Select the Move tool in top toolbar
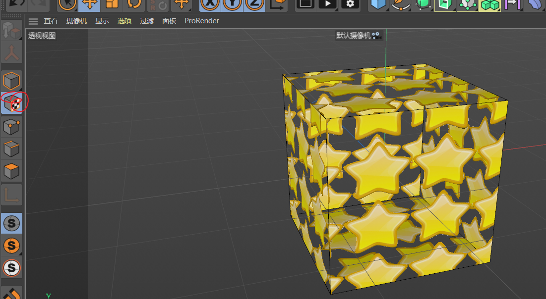Screen dimensions: 546x299 89,4
